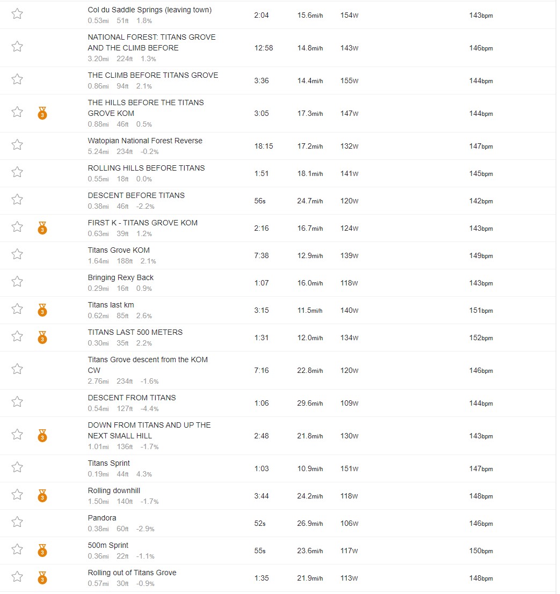This screenshot has width=560, height=594.
Task: Select the DESCENT FROM TITANS segment row
Action: pos(278,403)
